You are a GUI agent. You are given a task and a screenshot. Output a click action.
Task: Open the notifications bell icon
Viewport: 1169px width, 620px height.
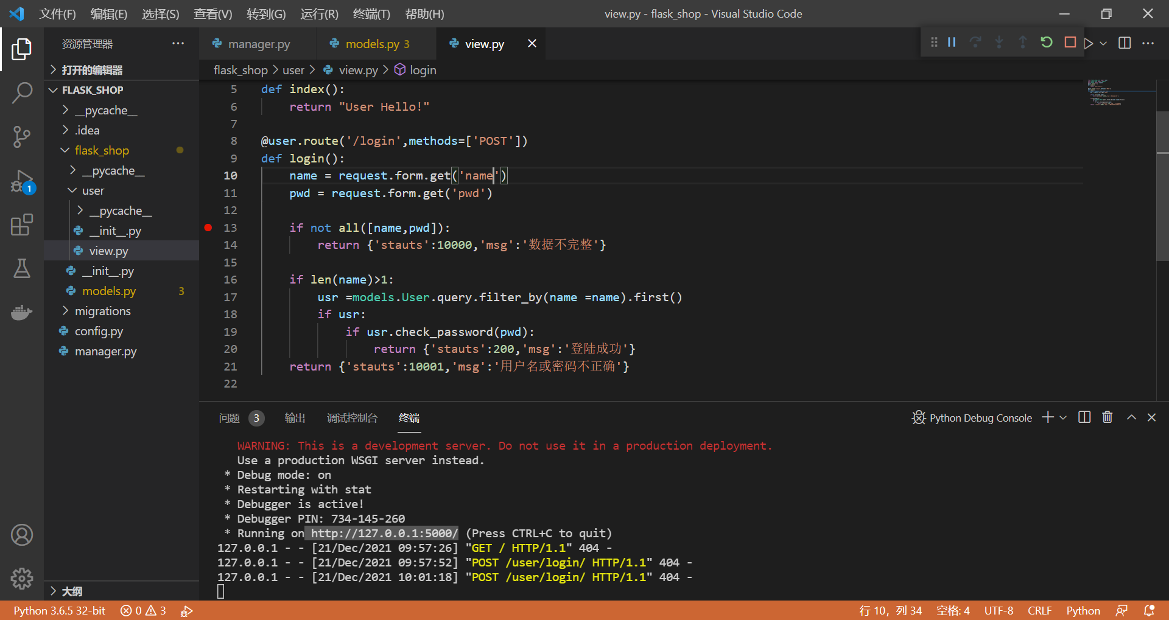tap(1149, 610)
